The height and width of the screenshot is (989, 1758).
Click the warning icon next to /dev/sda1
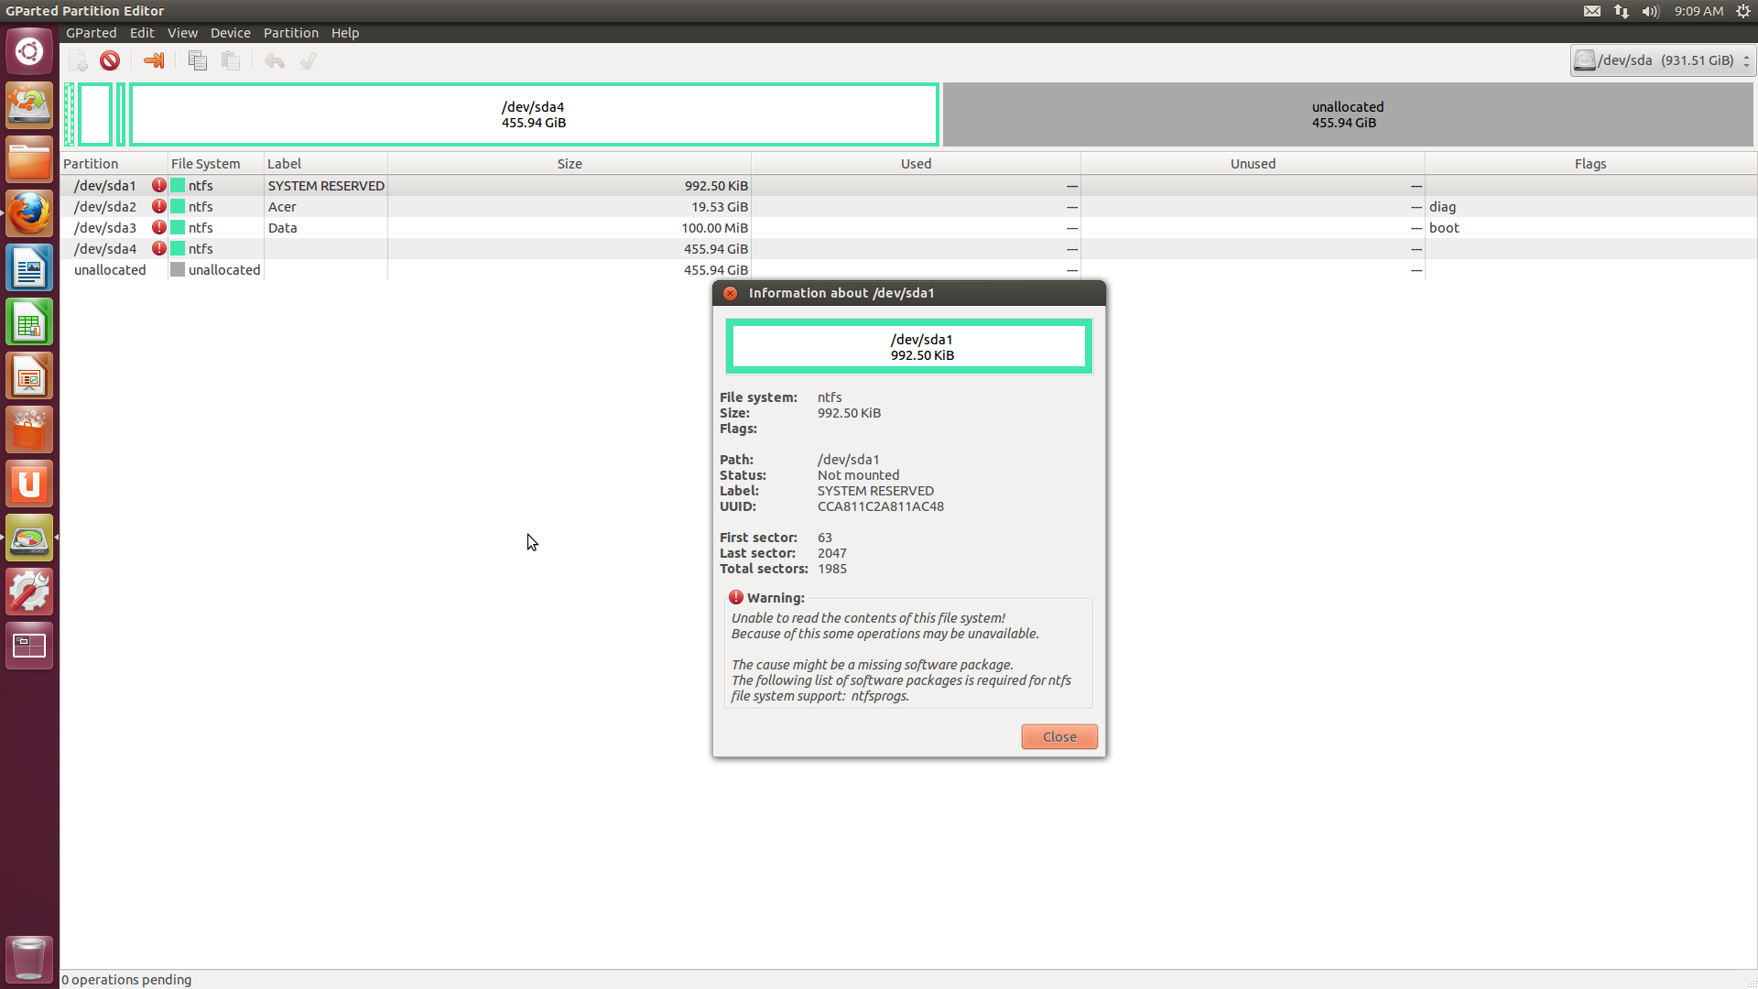pyautogui.click(x=159, y=185)
